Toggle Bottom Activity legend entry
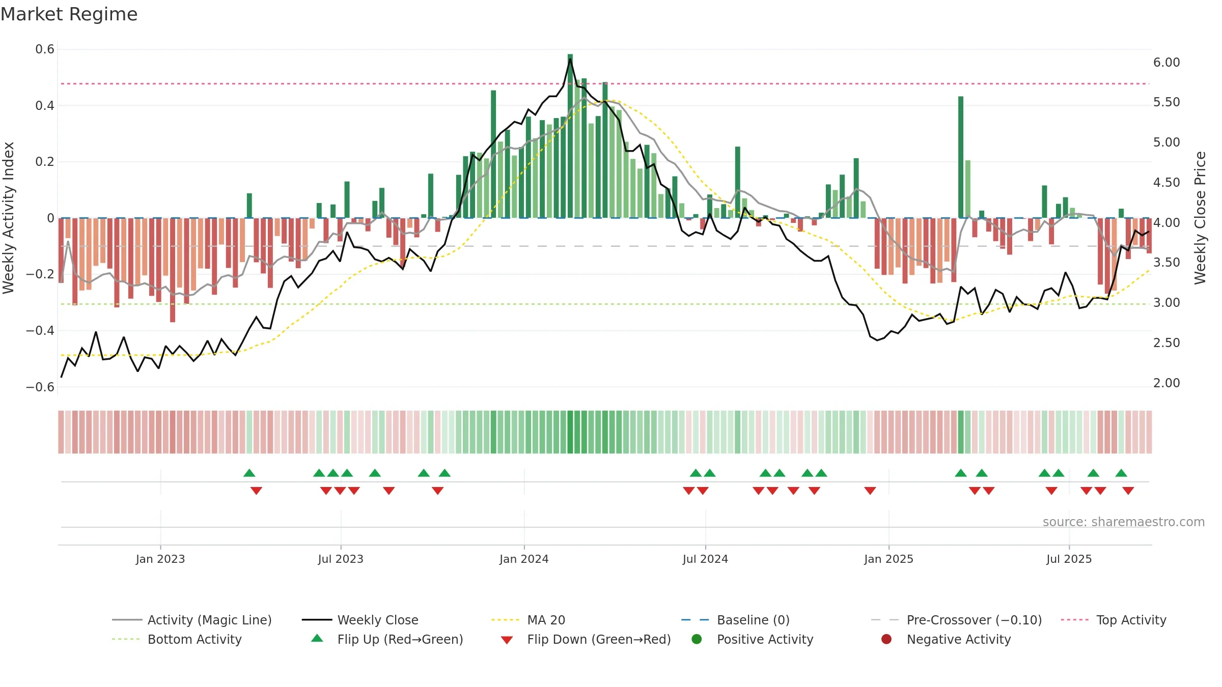1222x687 pixels. [x=177, y=639]
